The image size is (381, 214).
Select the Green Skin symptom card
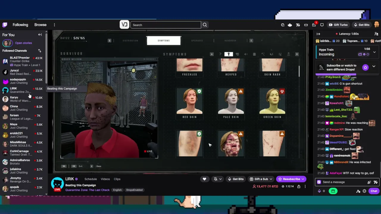tap(272, 103)
